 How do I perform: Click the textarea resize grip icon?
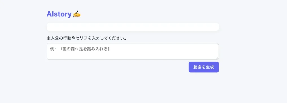tap(217, 58)
